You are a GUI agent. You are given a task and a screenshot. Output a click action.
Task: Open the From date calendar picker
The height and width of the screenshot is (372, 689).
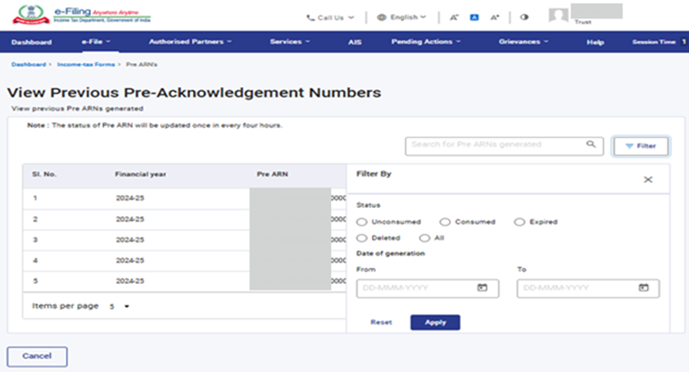coord(482,288)
